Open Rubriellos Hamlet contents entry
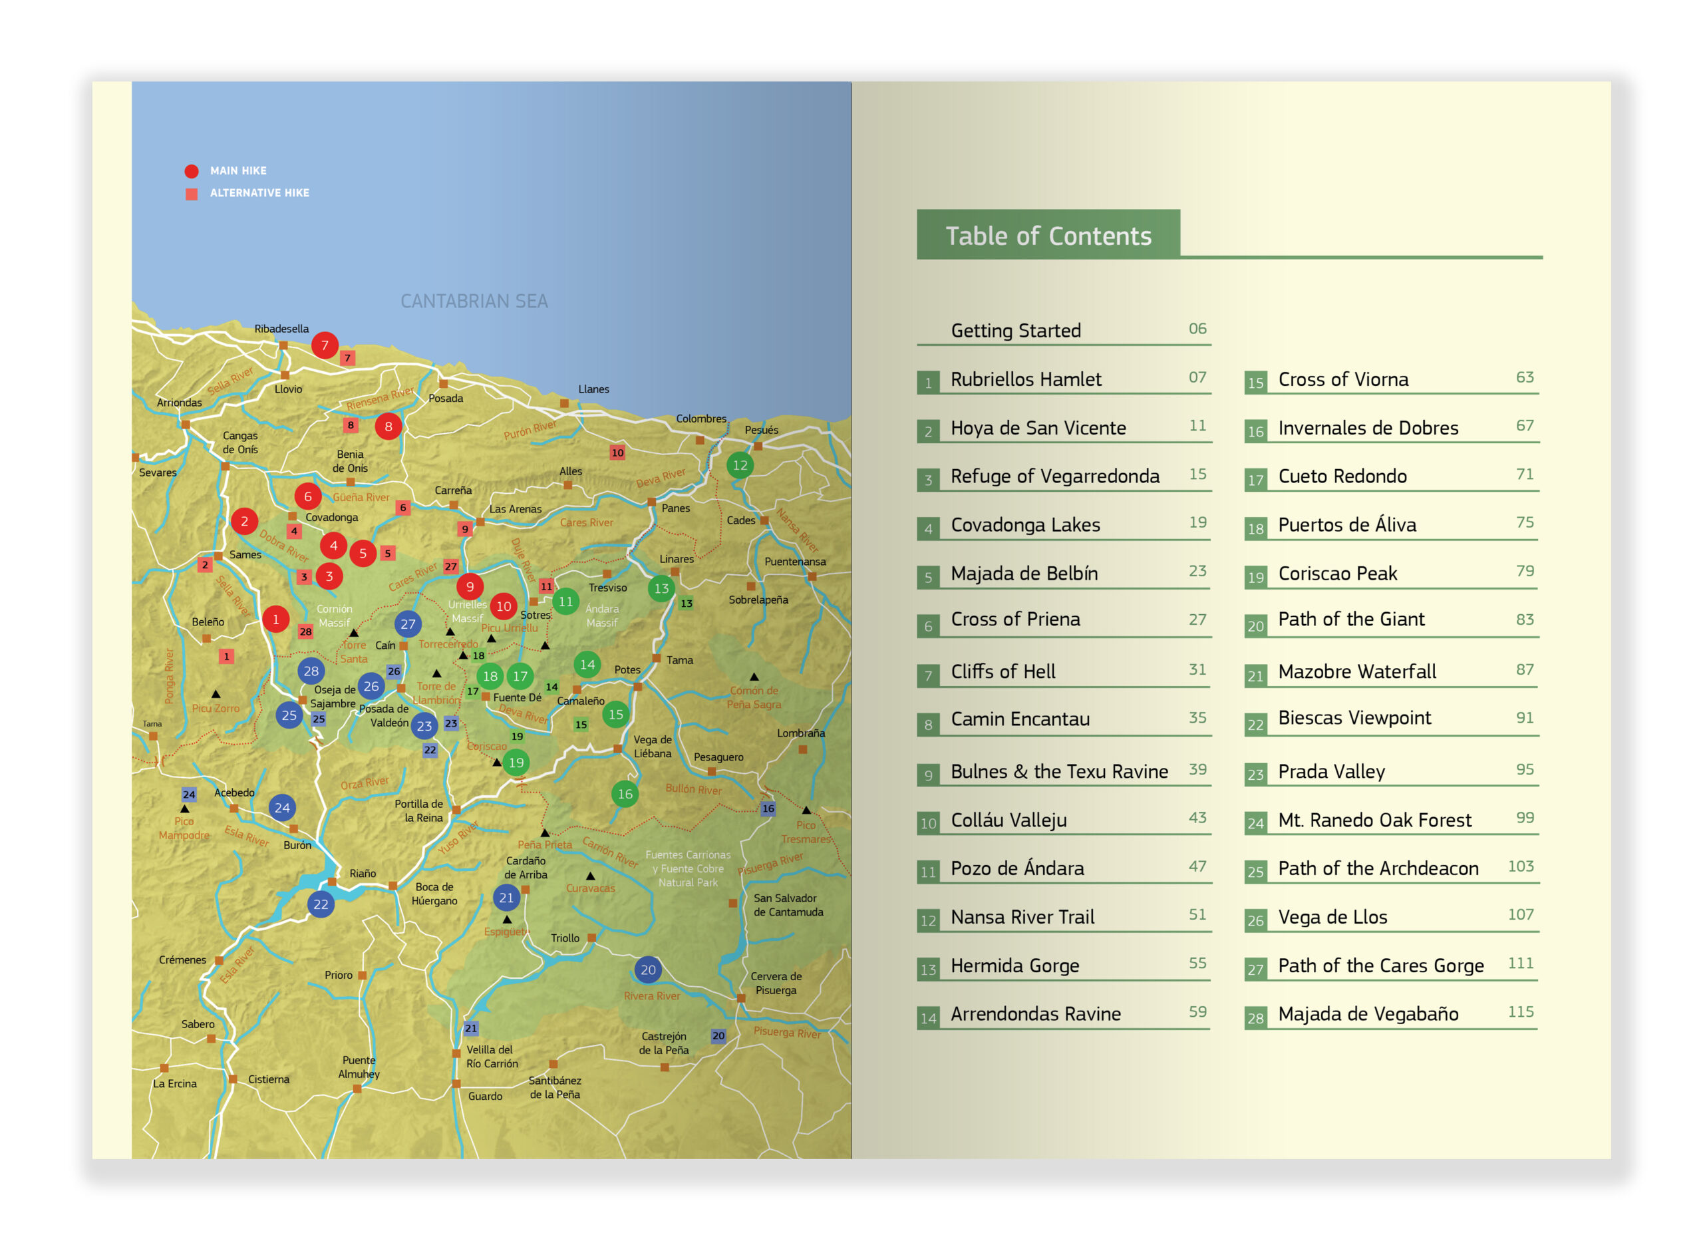The width and height of the screenshot is (1703, 1247). coord(1064,380)
